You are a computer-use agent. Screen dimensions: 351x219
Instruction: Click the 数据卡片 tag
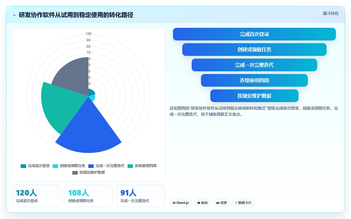[243, 203]
